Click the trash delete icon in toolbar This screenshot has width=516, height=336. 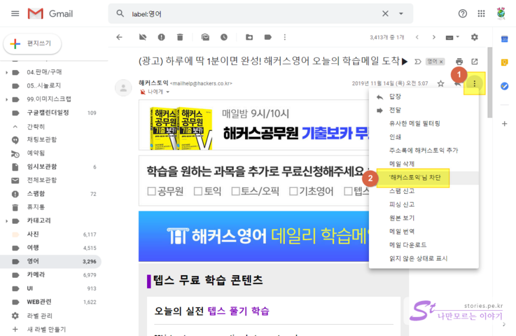coord(180,37)
